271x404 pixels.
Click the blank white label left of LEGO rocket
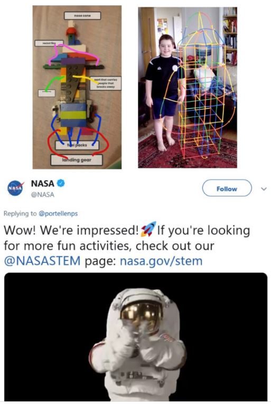pyautogui.click(x=46, y=93)
